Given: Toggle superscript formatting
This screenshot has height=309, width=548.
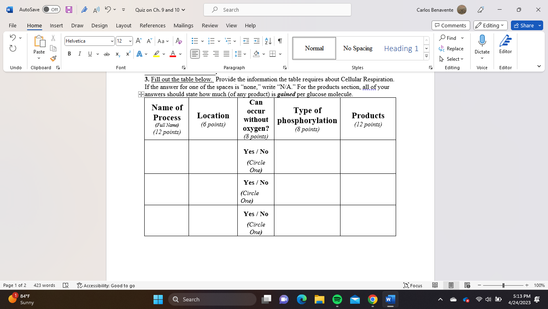Looking at the screenshot, I should point(128,54).
